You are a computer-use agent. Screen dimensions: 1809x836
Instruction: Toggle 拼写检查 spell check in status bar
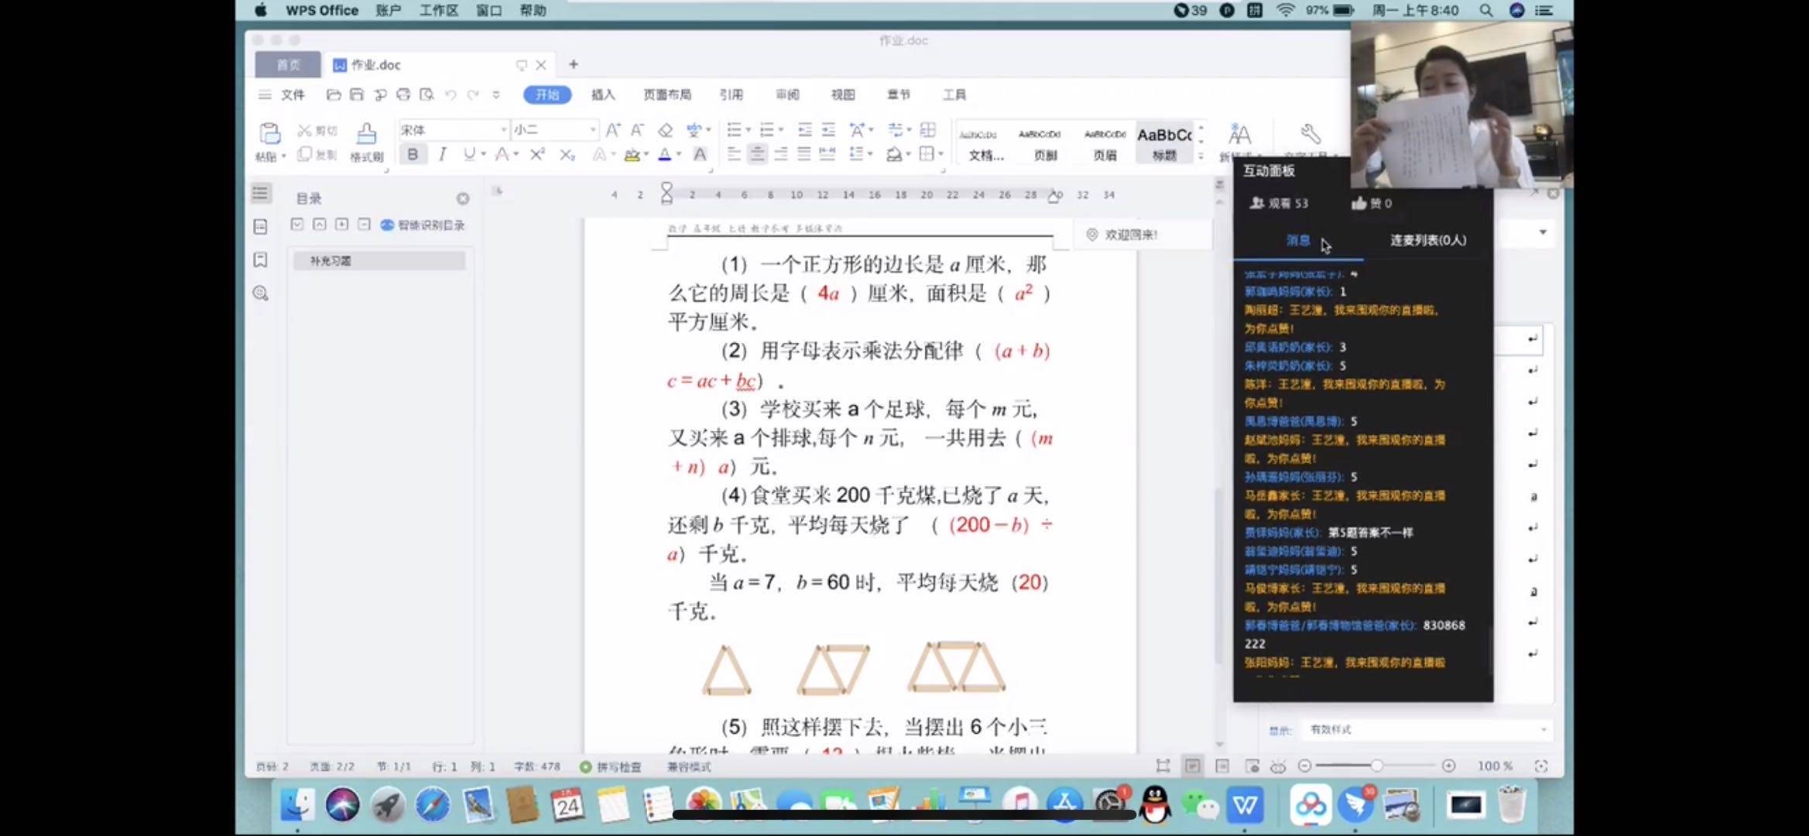coord(611,766)
